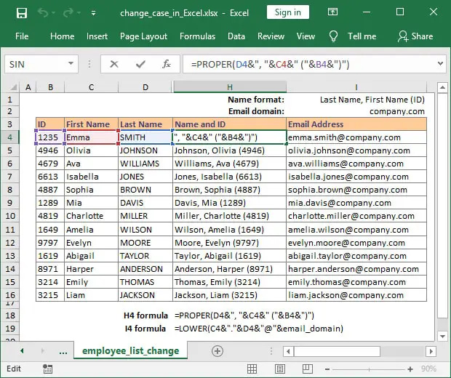The width and height of the screenshot is (451, 378).
Task: Switch to Page Layout view icon
Action: point(280,369)
